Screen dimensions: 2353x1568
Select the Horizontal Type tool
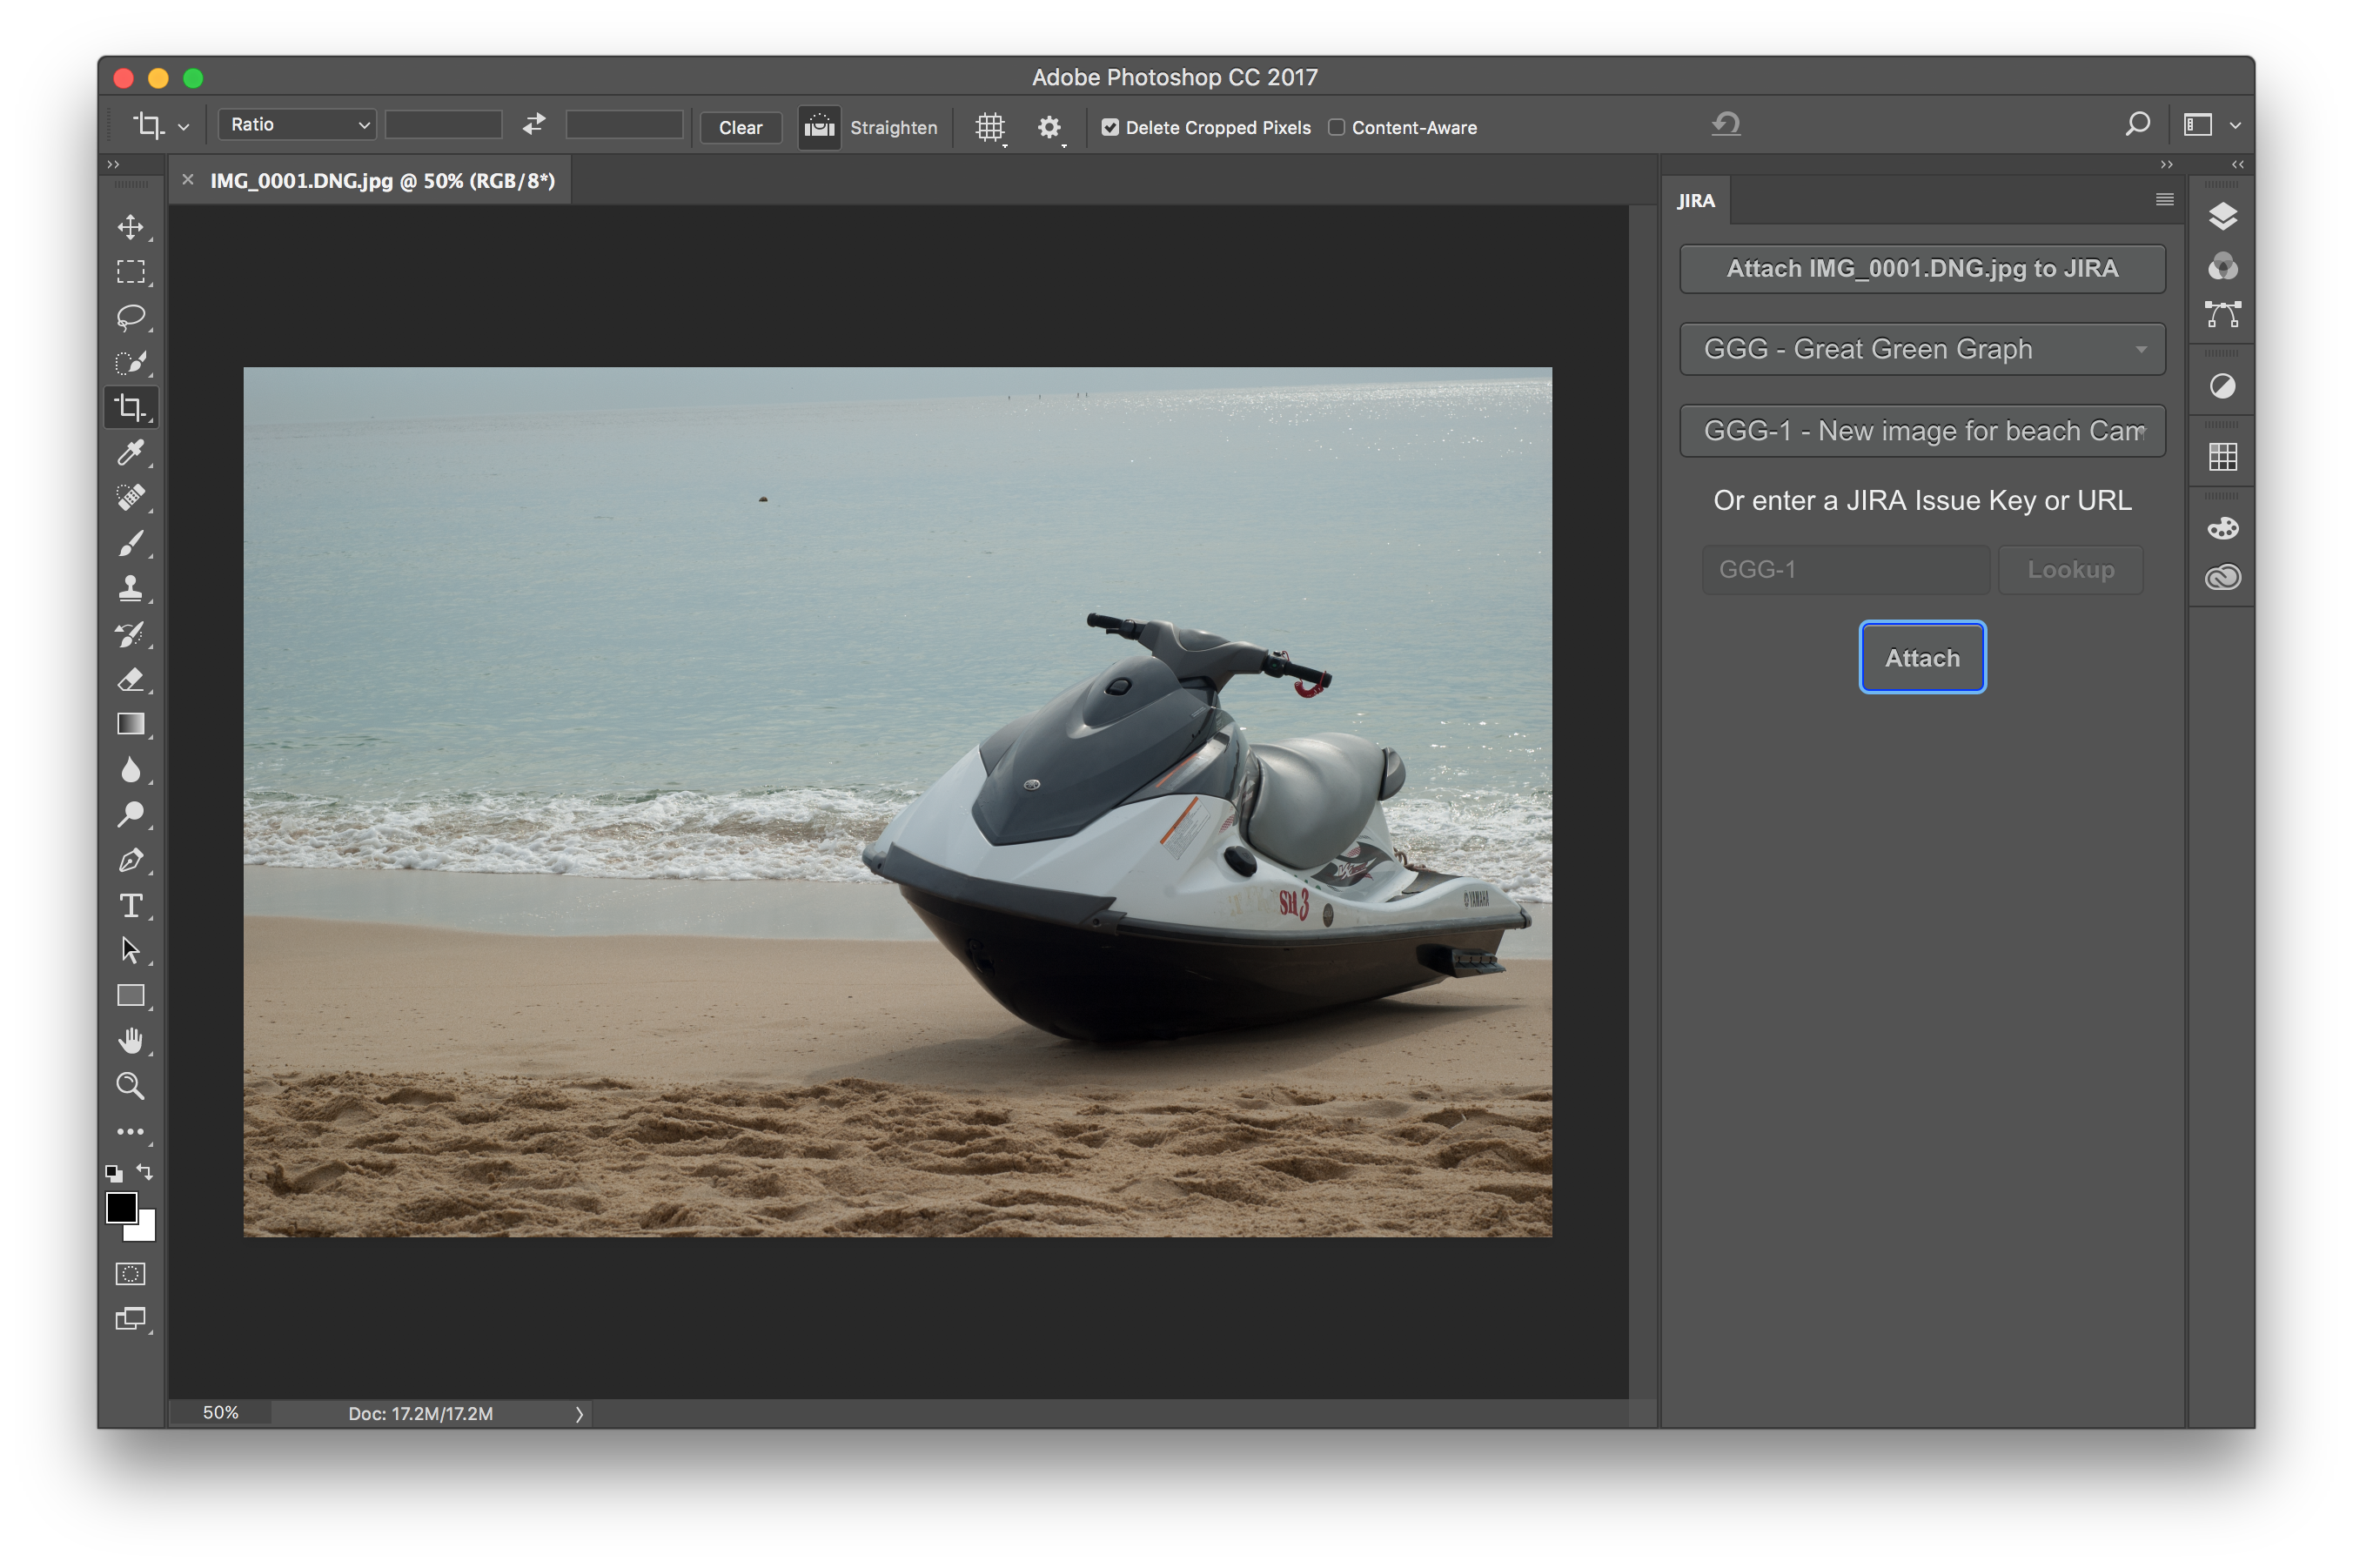click(x=130, y=905)
